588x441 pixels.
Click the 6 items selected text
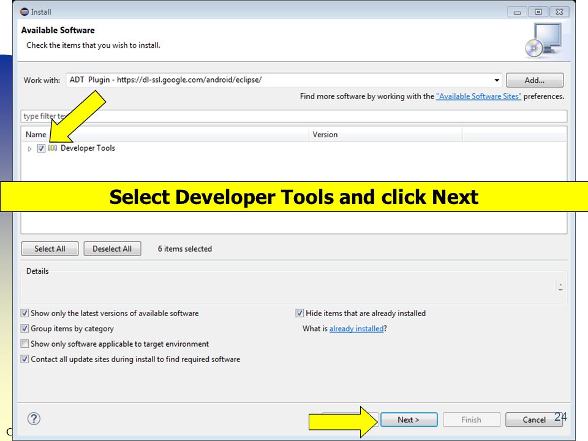[x=185, y=249]
